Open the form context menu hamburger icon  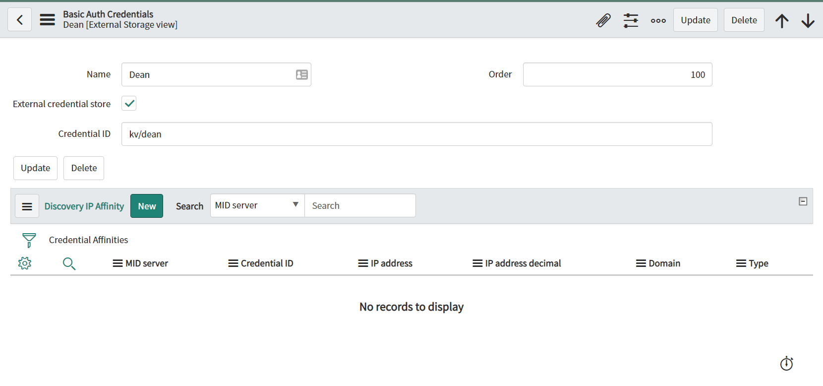(x=47, y=20)
